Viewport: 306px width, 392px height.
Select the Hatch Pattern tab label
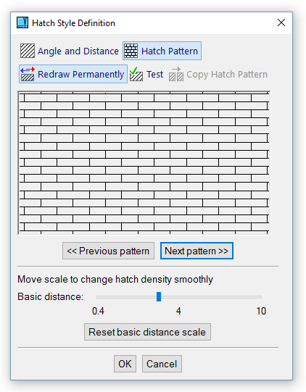(x=170, y=51)
